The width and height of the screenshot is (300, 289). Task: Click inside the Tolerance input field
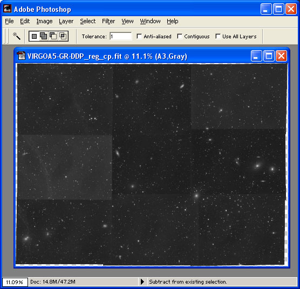point(121,36)
